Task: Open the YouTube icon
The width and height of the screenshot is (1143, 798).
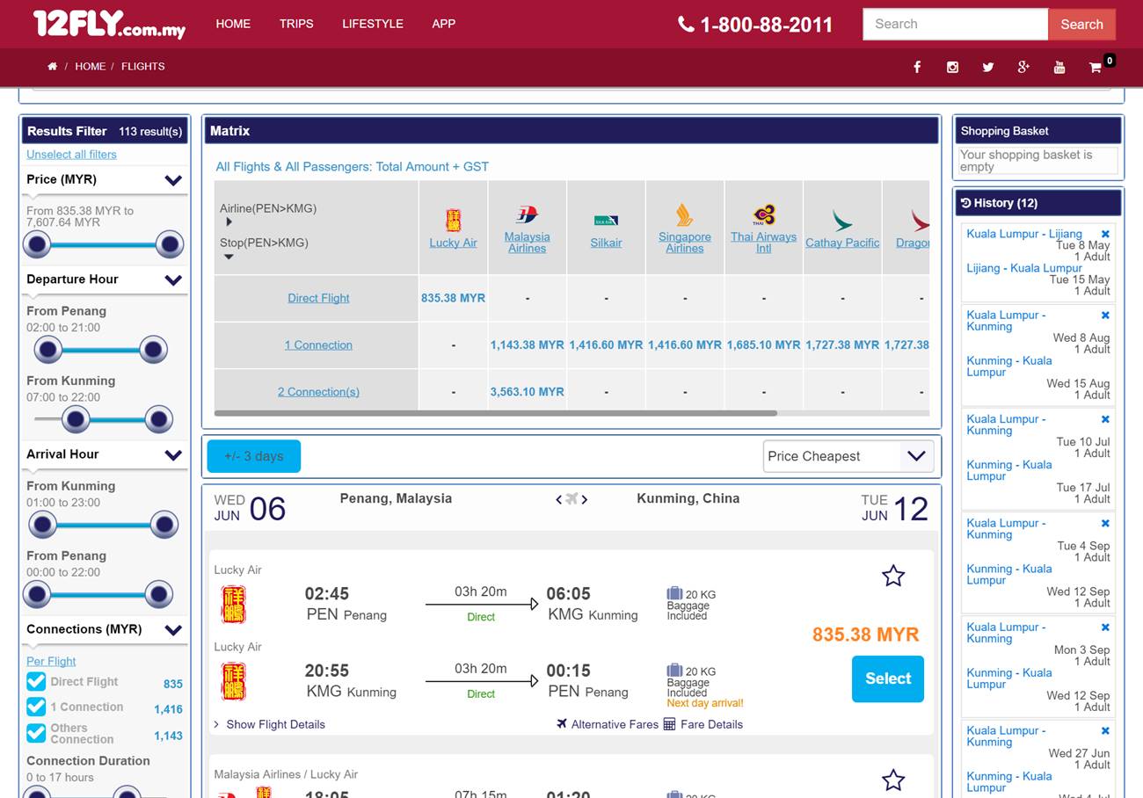Action: (x=1059, y=67)
